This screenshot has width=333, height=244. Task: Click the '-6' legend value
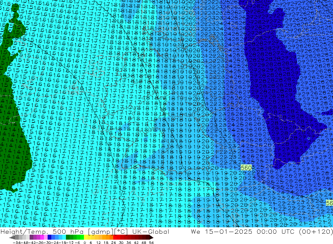coord(78,243)
